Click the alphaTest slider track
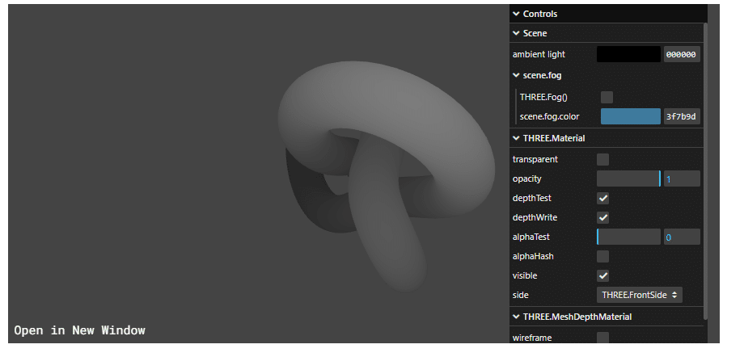Viewport: 744px width, 357px height. tap(628, 237)
